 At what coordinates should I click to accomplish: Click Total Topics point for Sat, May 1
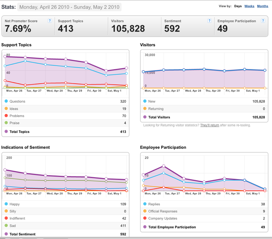tap(106, 71)
